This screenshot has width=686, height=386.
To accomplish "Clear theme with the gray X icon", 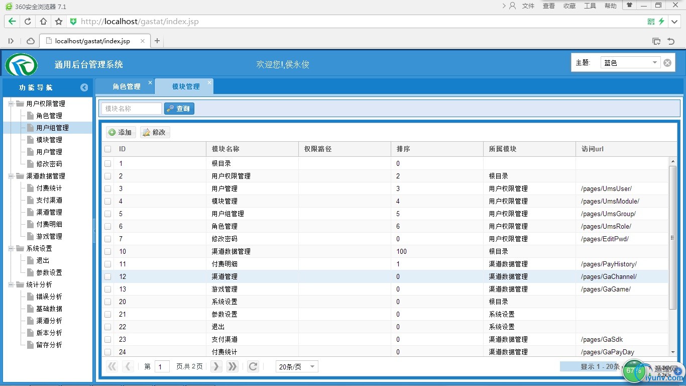I will (667, 63).
